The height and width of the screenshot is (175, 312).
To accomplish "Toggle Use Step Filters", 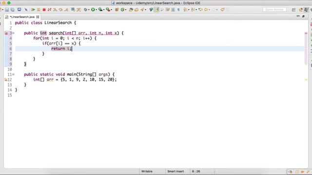I will (x=78, y=10).
